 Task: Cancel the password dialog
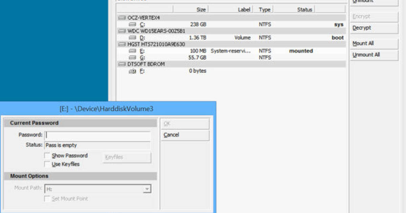coord(185,135)
